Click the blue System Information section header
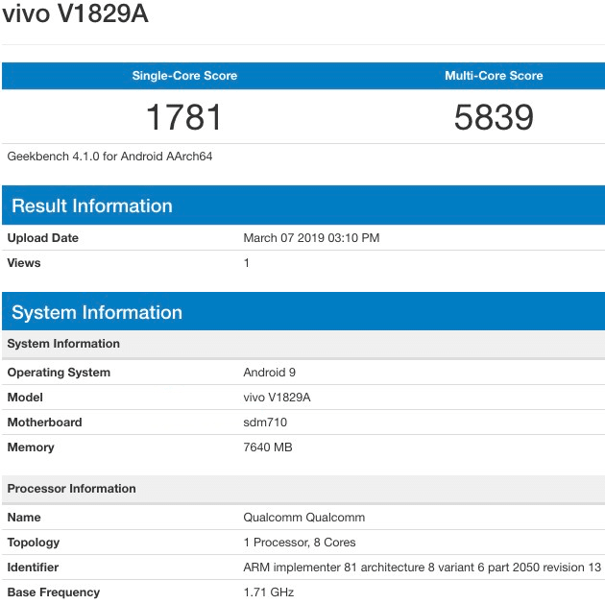The height and width of the screenshot is (604, 605). tap(303, 312)
